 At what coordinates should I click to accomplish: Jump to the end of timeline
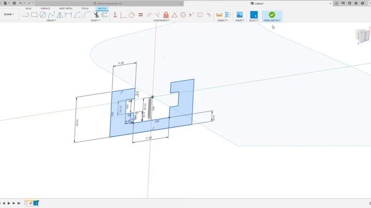pos(19,203)
